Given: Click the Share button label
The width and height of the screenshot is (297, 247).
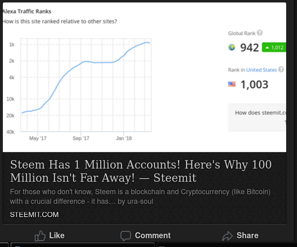Looking at the screenshot, I should click(247, 235).
